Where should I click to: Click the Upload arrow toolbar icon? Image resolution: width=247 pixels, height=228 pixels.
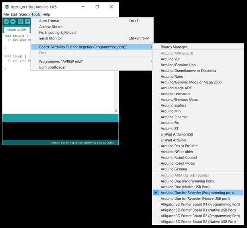[x=13, y=22]
